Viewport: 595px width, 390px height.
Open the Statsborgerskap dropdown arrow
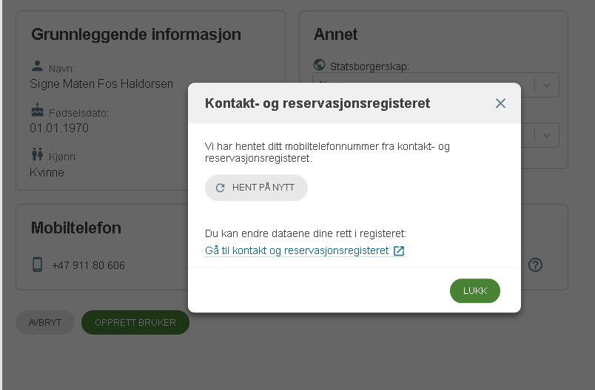[546, 85]
